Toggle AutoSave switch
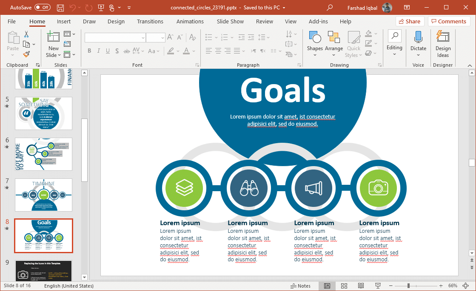This screenshot has height=291, width=476. [42, 8]
